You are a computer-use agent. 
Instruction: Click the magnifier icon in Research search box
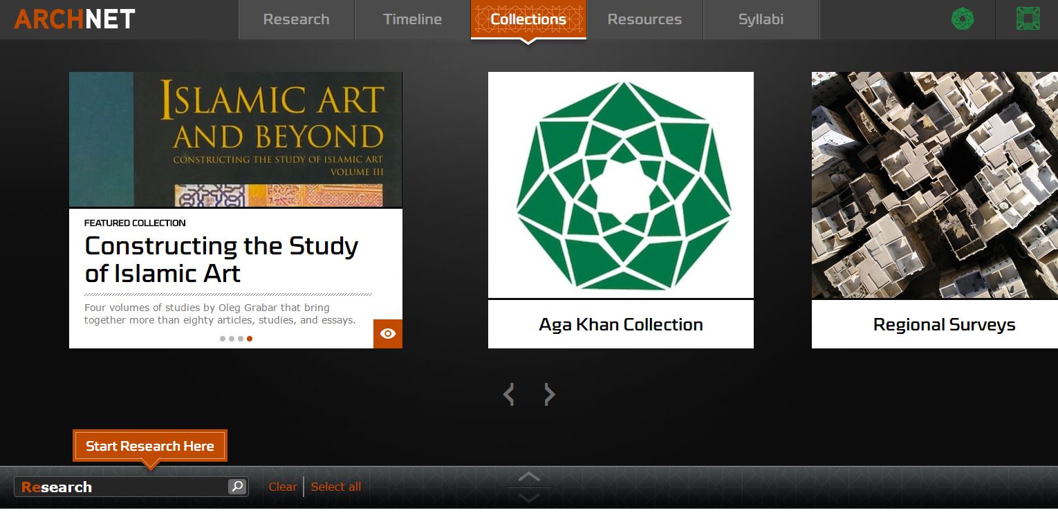[x=237, y=487]
